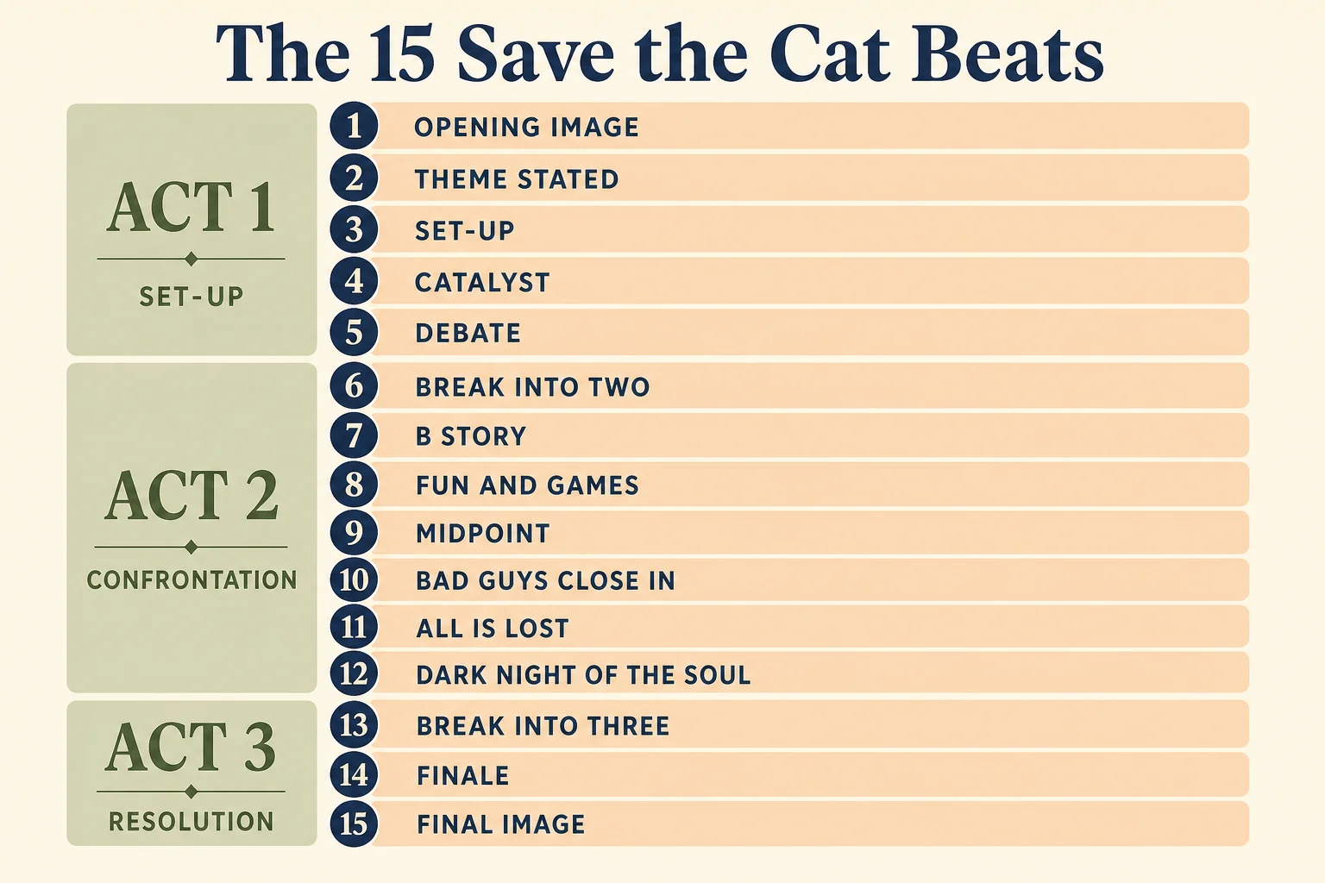Select the number 10 circle badge
This screenshot has height=883, width=1325.
(354, 580)
